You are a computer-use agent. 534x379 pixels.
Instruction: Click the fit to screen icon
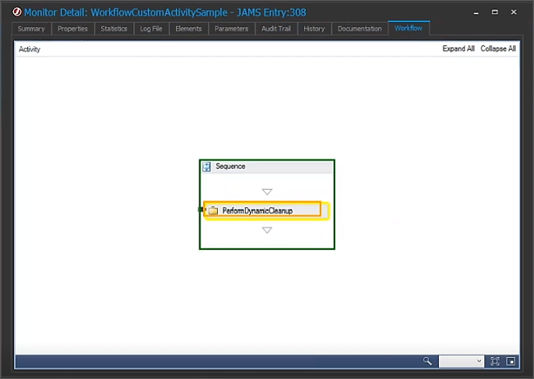[x=495, y=362]
